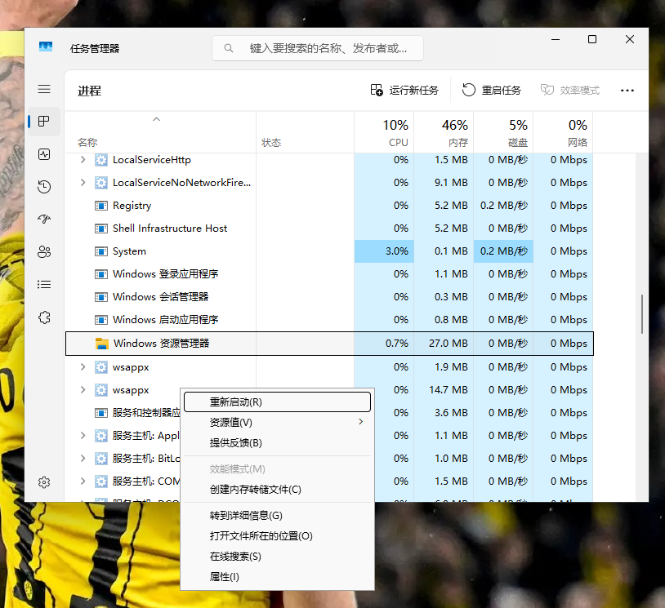Click the Windows 登录应用程序 icon
The width and height of the screenshot is (665, 608).
pos(101,274)
